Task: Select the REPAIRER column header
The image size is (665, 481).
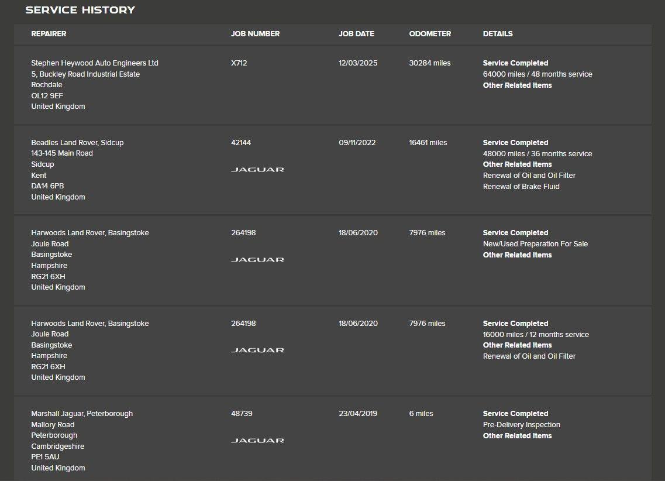Action: (49, 33)
